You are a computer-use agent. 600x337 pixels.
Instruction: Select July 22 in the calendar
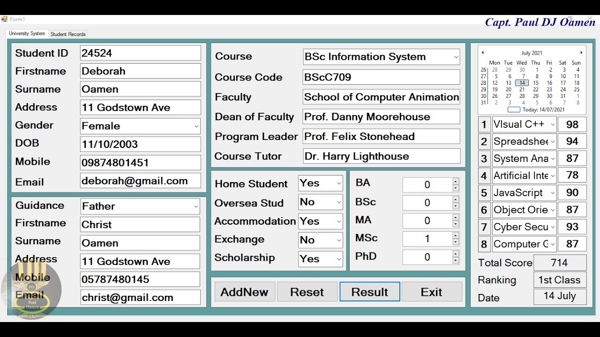pos(536,89)
